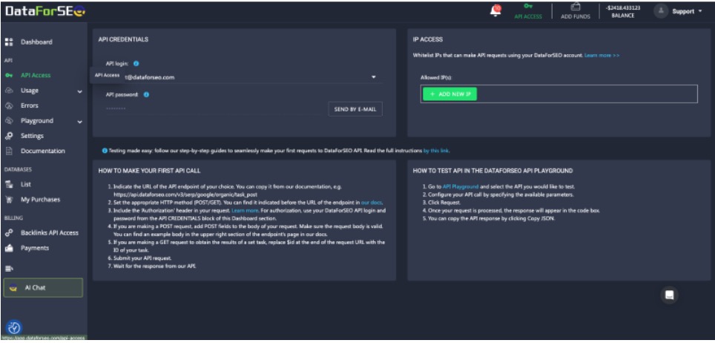715x343 pixels.
Task: Follow the 'by this link' instructions link
Action: coord(438,151)
